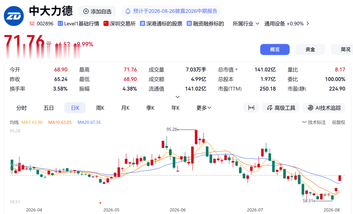353x214 pixels.
Task: Switch to the 简况 tab
Action: coord(342,50)
